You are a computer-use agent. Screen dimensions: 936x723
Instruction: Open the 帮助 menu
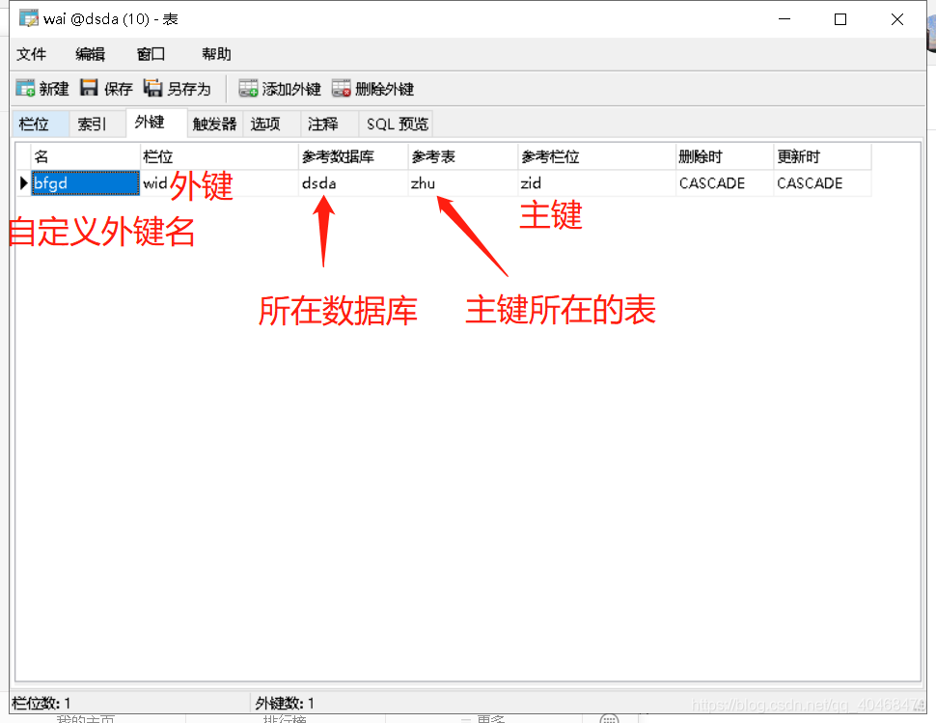click(x=216, y=54)
